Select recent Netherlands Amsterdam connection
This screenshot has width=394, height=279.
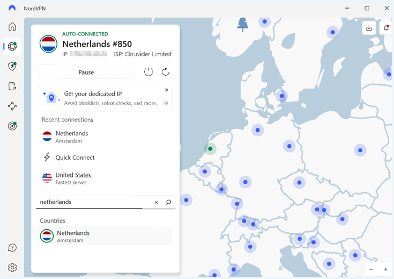tap(106, 137)
